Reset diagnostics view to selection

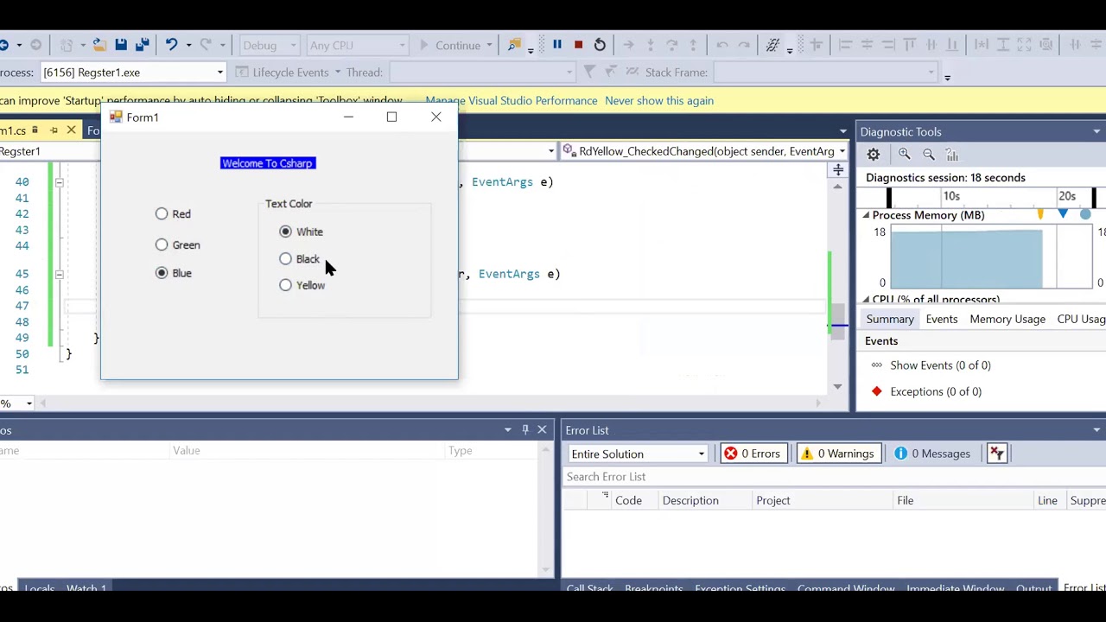point(952,155)
